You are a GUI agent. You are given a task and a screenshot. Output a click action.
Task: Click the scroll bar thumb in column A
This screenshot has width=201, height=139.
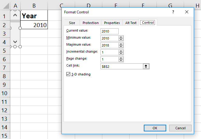(15, 21)
